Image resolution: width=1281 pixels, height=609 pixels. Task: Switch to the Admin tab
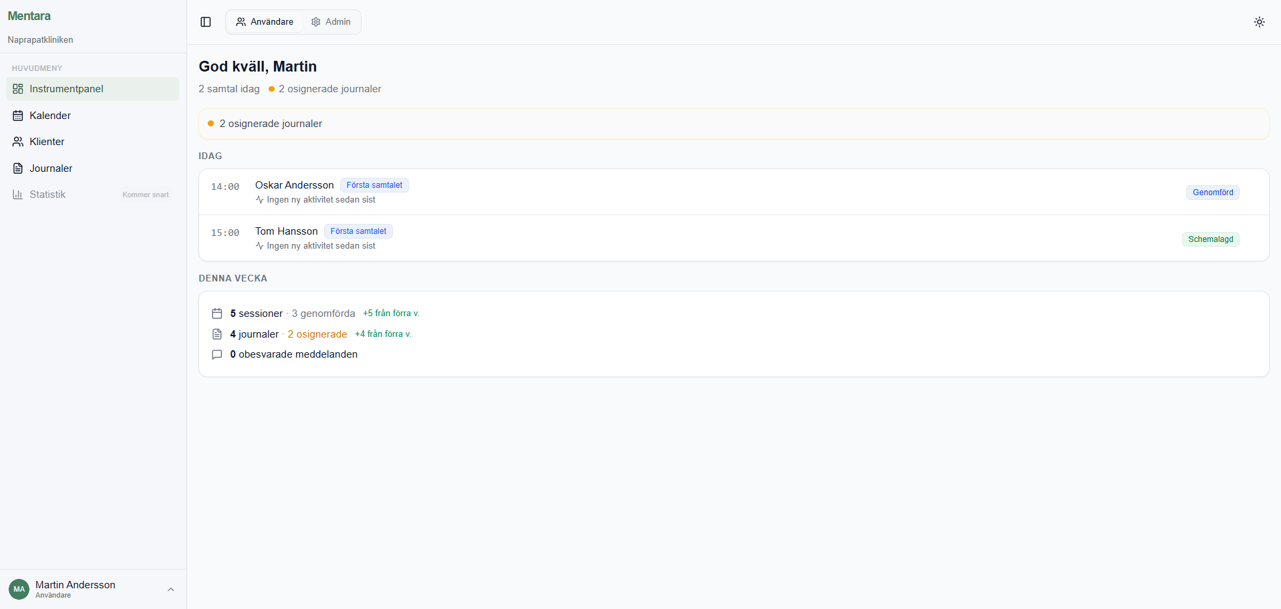pyautogui.click(x=331, y=22)
